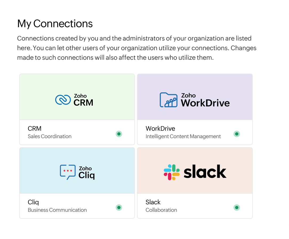Toggle the green status indicator on the CRM card
Viewport: 289px width, 239px height.
(x=119, y=134)
